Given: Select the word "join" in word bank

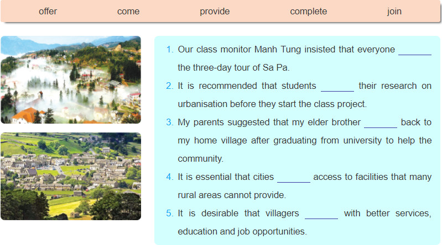Looking at the screenshot, I should [x=394, y=11].
